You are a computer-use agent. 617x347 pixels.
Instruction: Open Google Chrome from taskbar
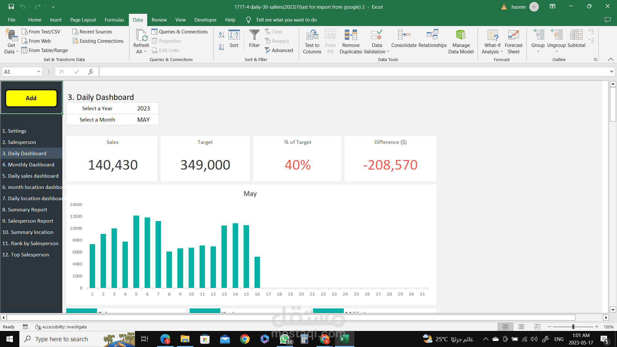245,339
